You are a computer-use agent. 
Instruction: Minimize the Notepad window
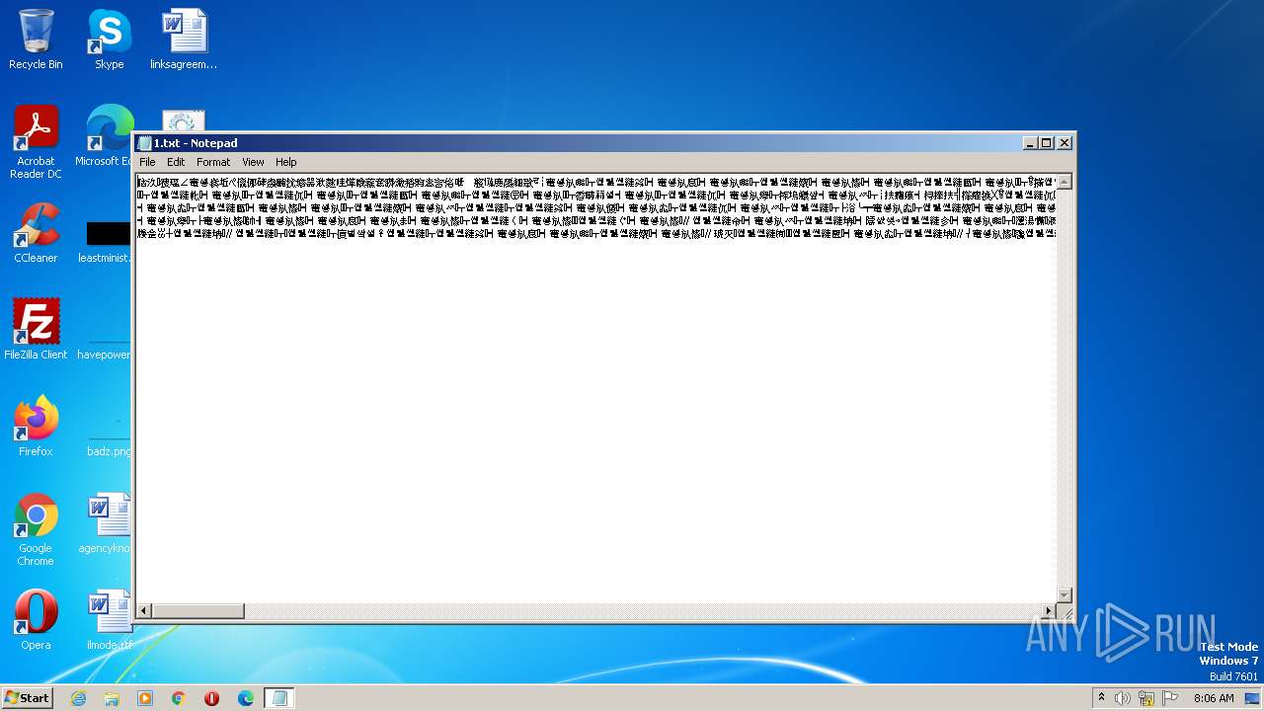pos(1031,143)
